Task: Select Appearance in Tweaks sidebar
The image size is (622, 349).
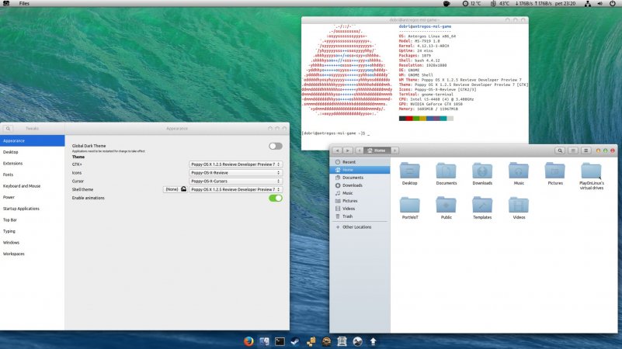Action: click(32, 140)
